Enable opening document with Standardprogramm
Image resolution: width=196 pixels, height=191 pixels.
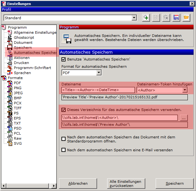[x=64, y=139]
